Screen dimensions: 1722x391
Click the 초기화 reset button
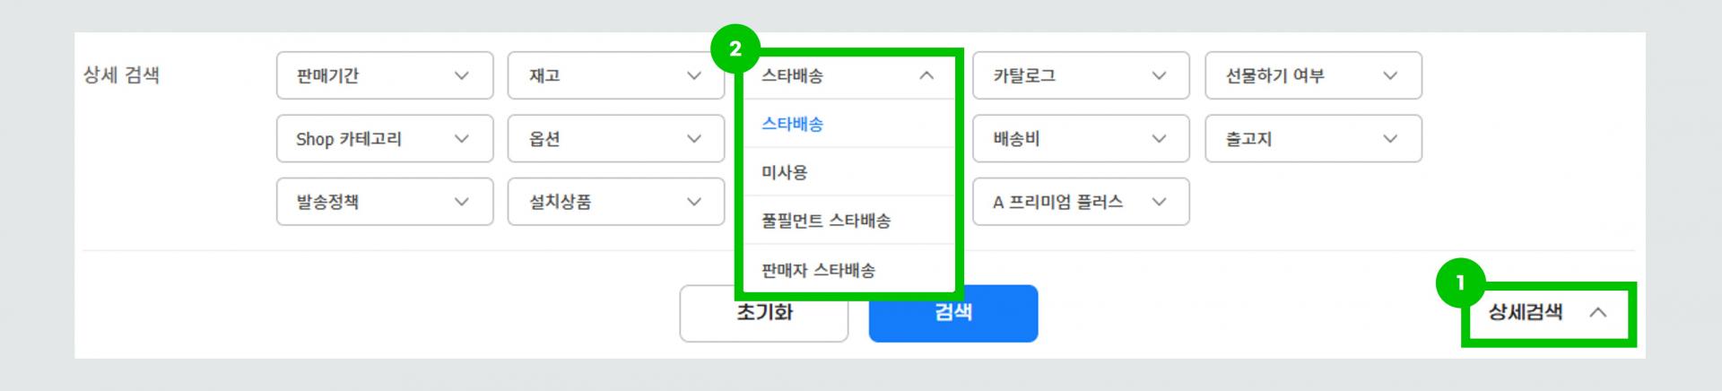coord(763,313)
